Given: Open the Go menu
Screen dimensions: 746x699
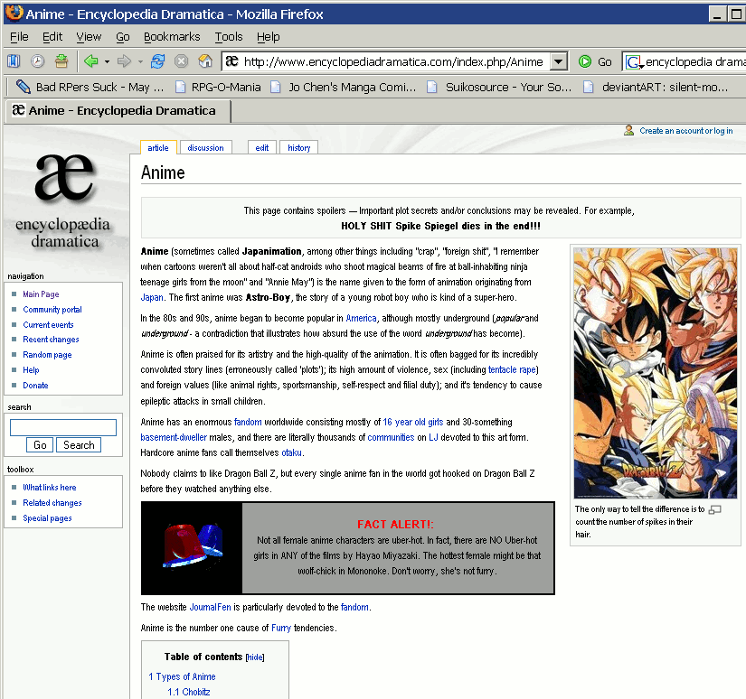Looking at the screenshot, I should coord(123,37).
